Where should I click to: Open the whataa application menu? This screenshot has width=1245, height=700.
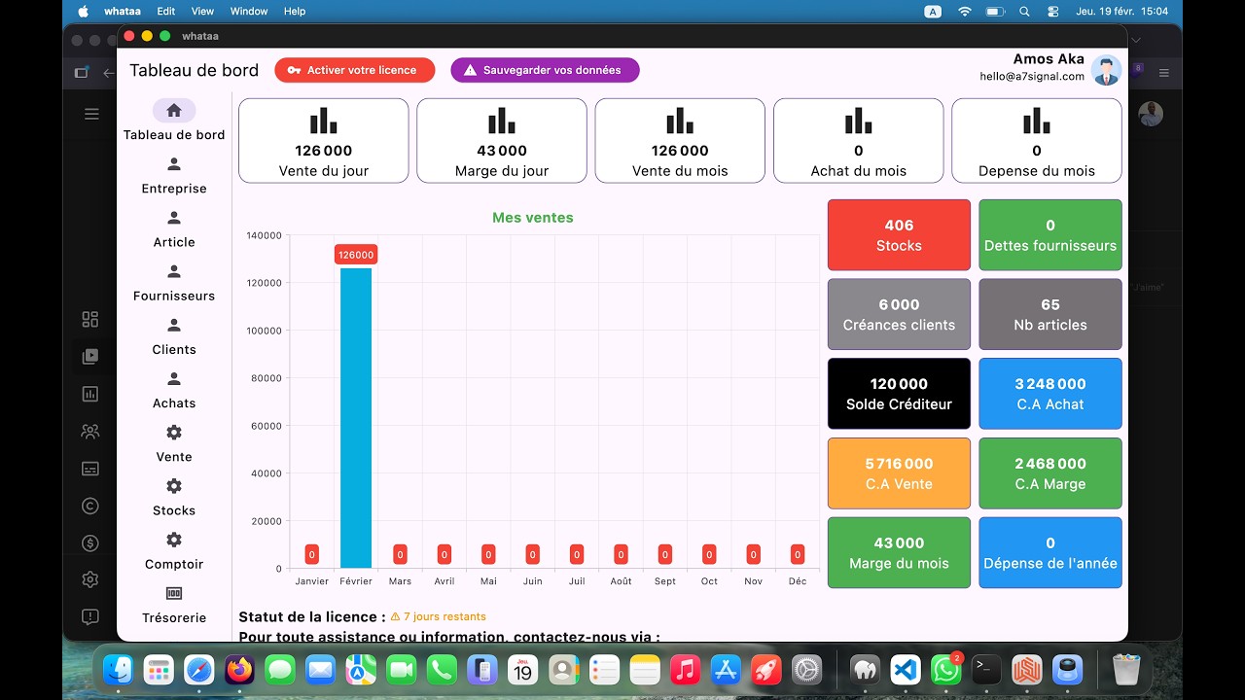pos(122,12)
